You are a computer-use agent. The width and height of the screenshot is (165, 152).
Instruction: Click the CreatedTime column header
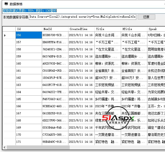tap(81, 29)
